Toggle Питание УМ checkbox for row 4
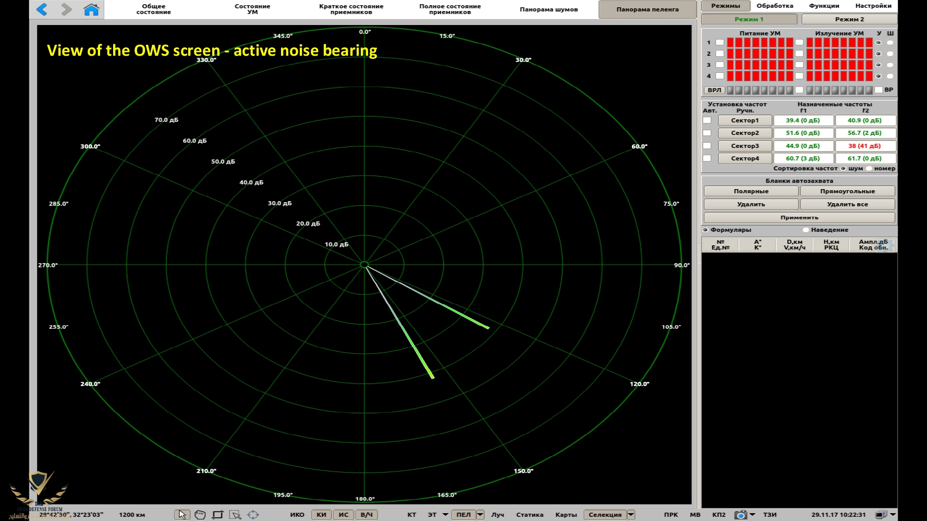Viewport: 927px width, 521px height. (719, 76)
